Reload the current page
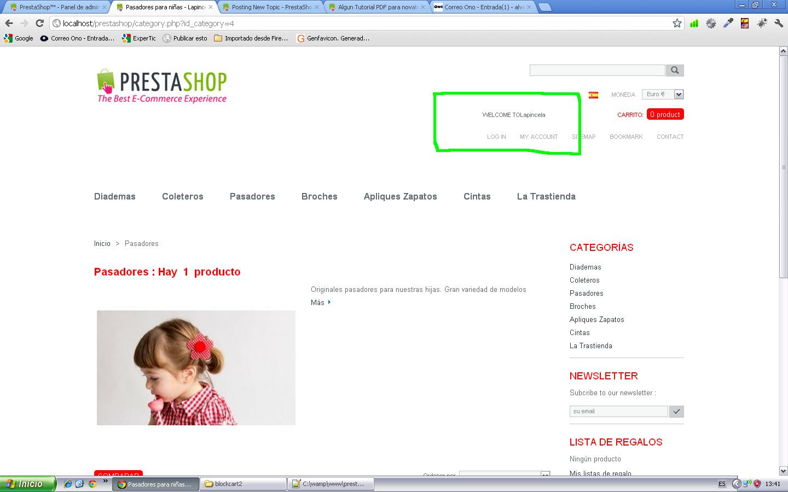Screen dimensions: 788x492 pyautogui.click(x=39, y=23)
